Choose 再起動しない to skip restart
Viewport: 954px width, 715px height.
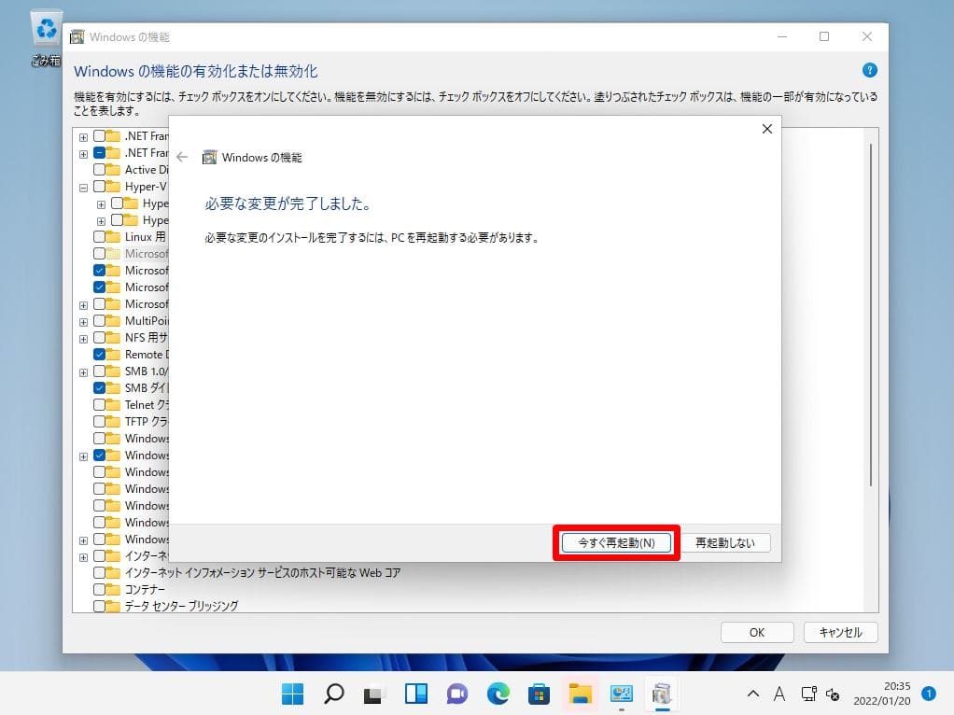pos(724,542)
